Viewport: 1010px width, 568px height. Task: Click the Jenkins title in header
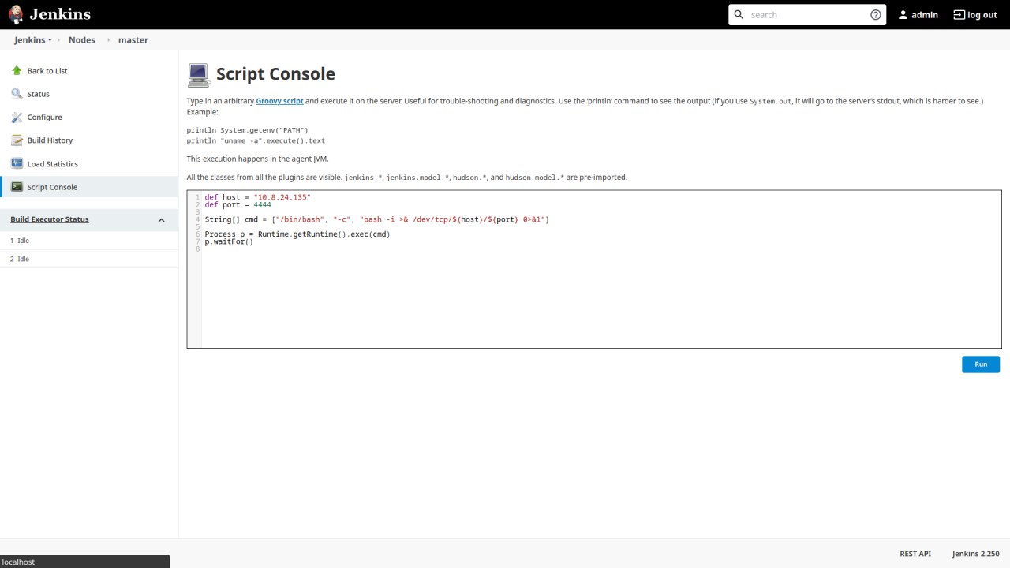coord(60,14)
